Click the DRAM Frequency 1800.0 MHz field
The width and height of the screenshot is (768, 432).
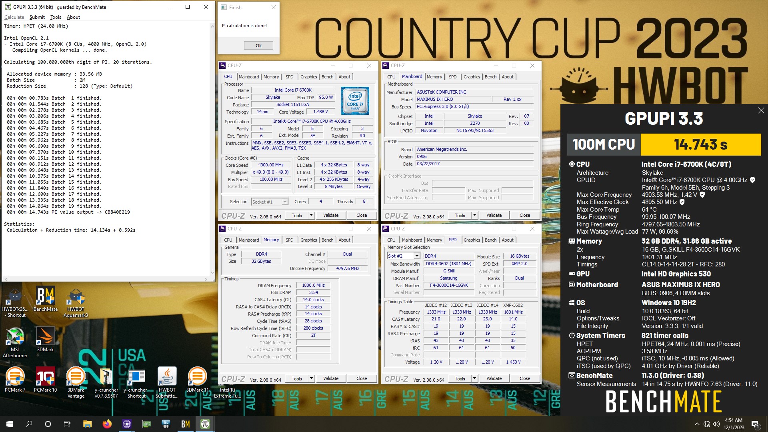[313, 286]
